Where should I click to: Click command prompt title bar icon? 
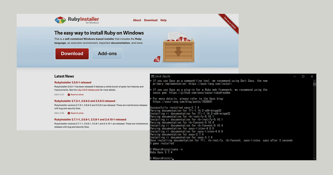[x=153, y=76]
